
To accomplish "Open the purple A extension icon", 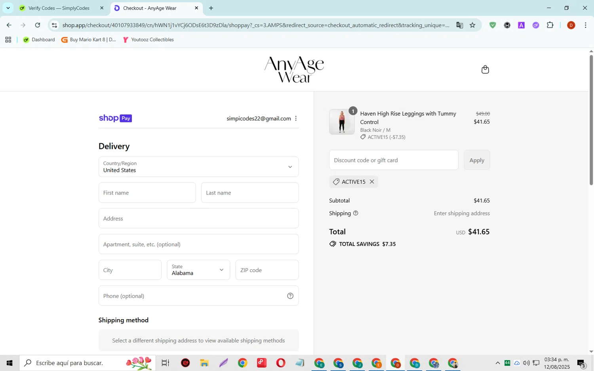I will tap(521, 25).
